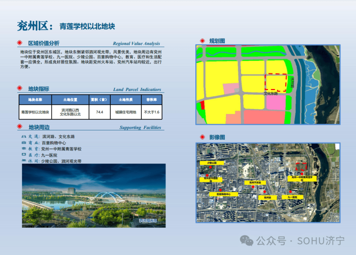Image resolution: width=356 pixels, height=255 pixels.
Task: Click the commerce icon next to 商业
Action: pyautogui.click(x=25, y=143)
